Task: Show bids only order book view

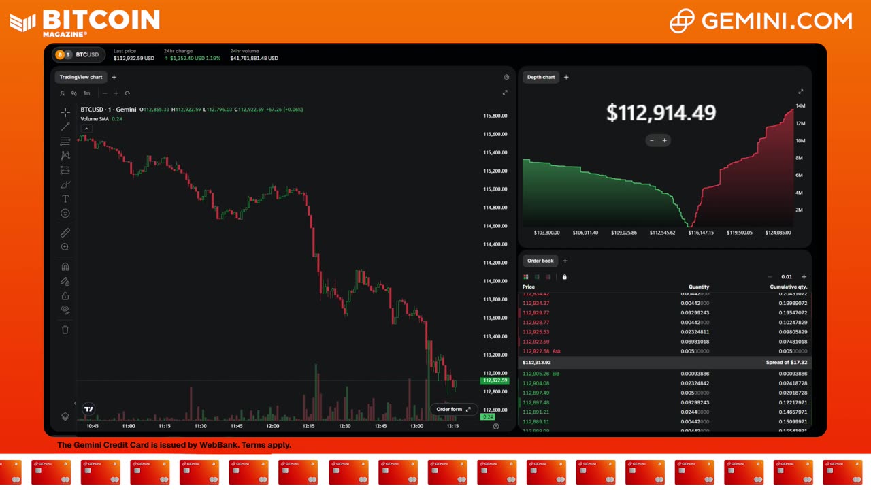Action: point(537,277)
